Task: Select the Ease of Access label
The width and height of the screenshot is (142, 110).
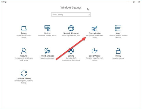Action: [94, 56]
